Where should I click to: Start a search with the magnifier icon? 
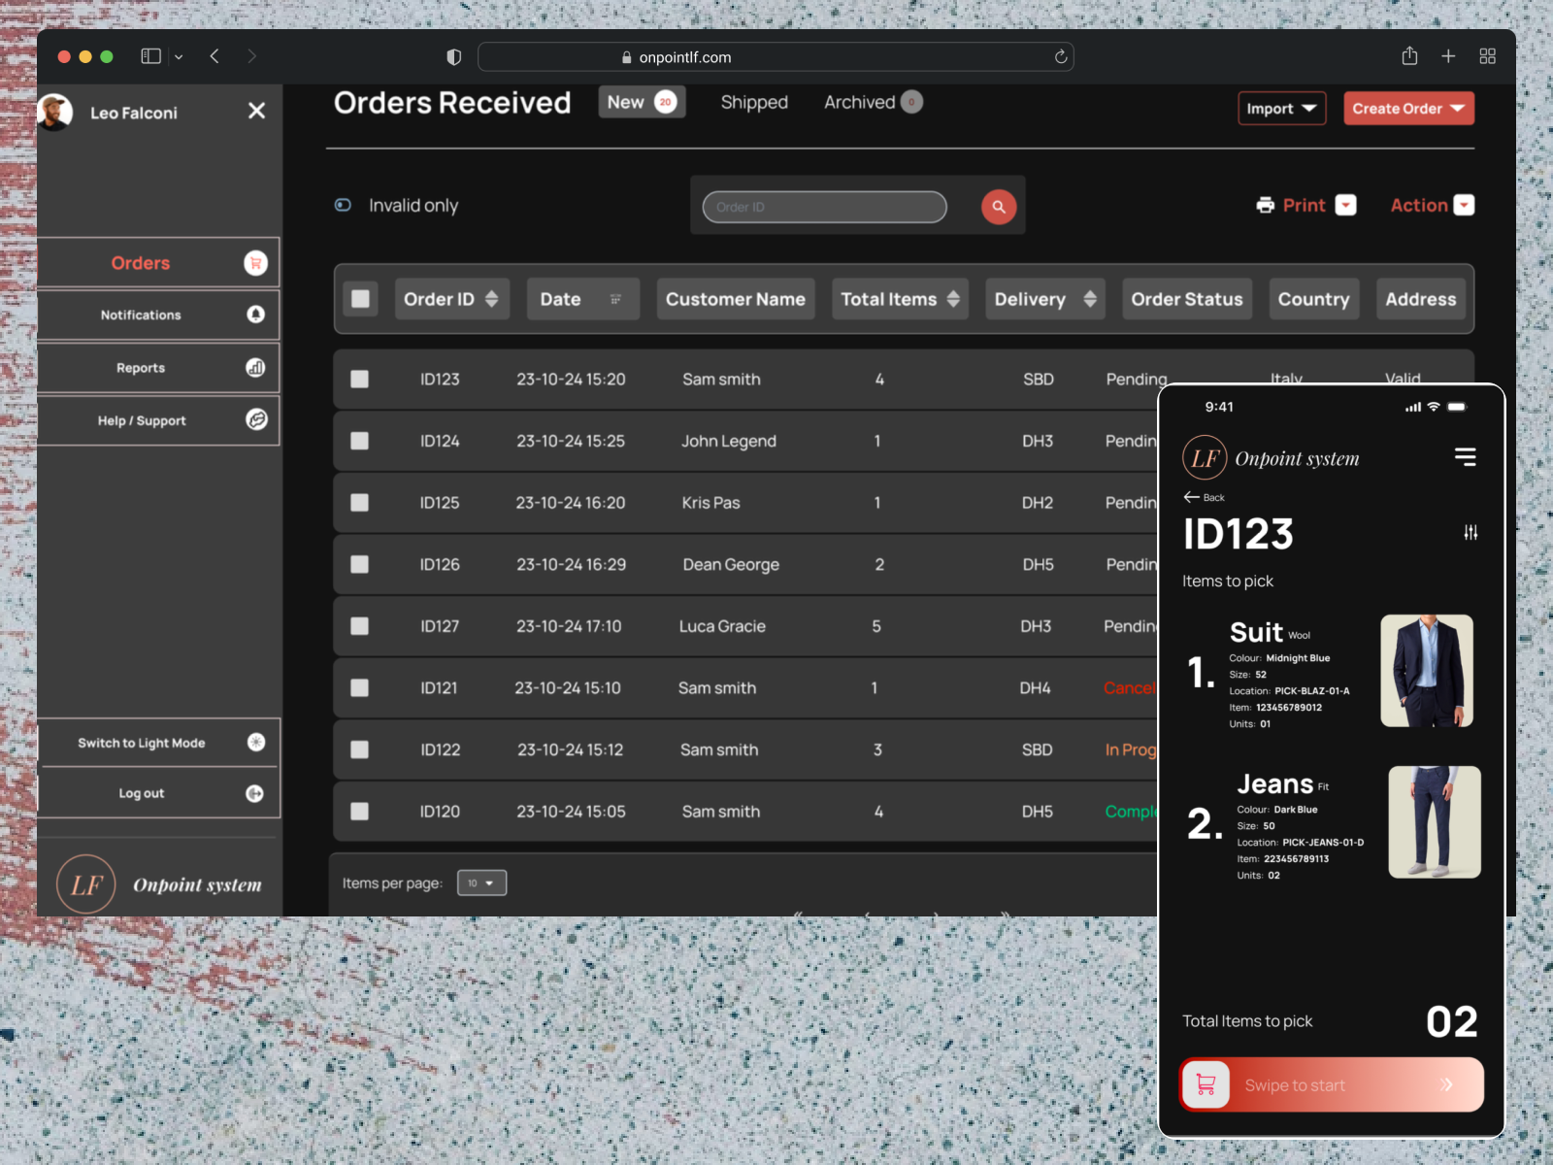(x=998, y=206)
